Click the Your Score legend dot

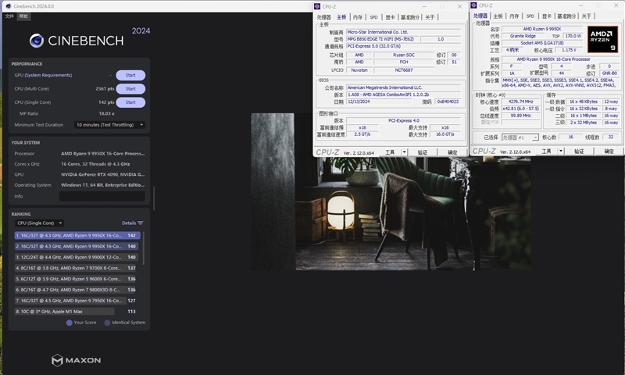tap(69, 323)
